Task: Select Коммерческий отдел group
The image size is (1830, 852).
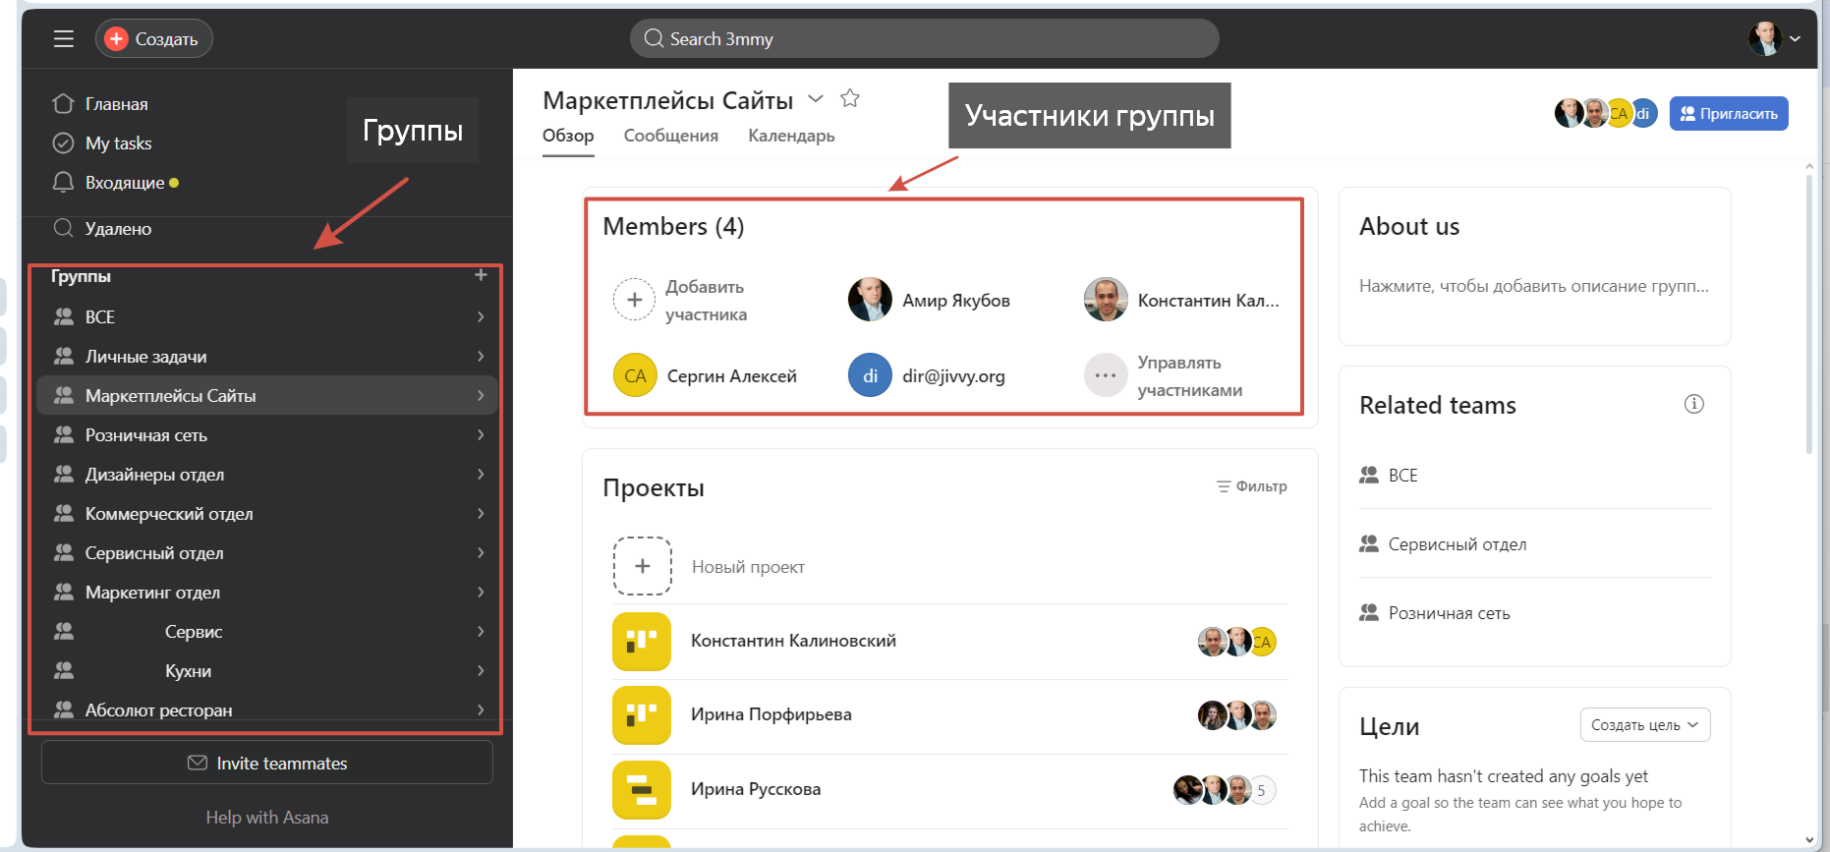Action: tap(267, 513)
